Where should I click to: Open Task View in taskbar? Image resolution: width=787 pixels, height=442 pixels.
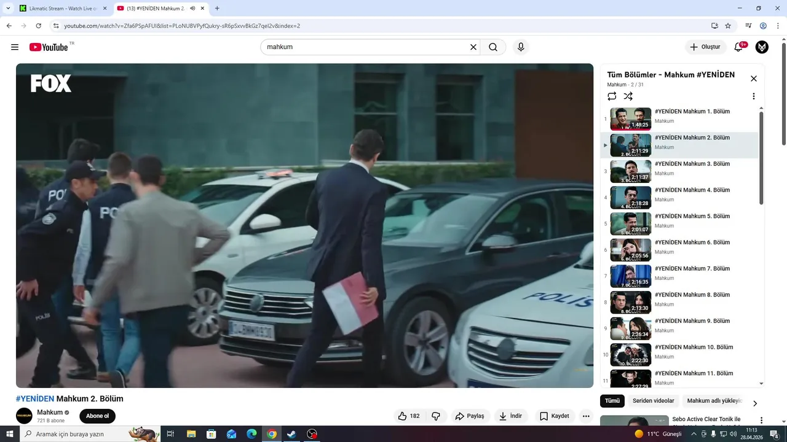coord(170,434)
